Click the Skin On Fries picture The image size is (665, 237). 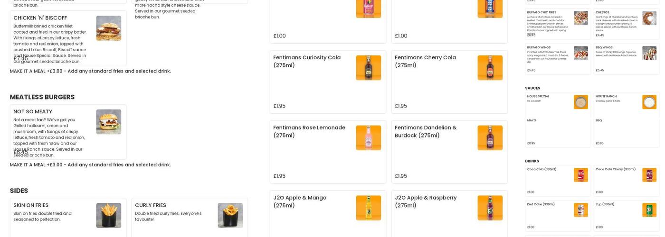coord(108,216)
